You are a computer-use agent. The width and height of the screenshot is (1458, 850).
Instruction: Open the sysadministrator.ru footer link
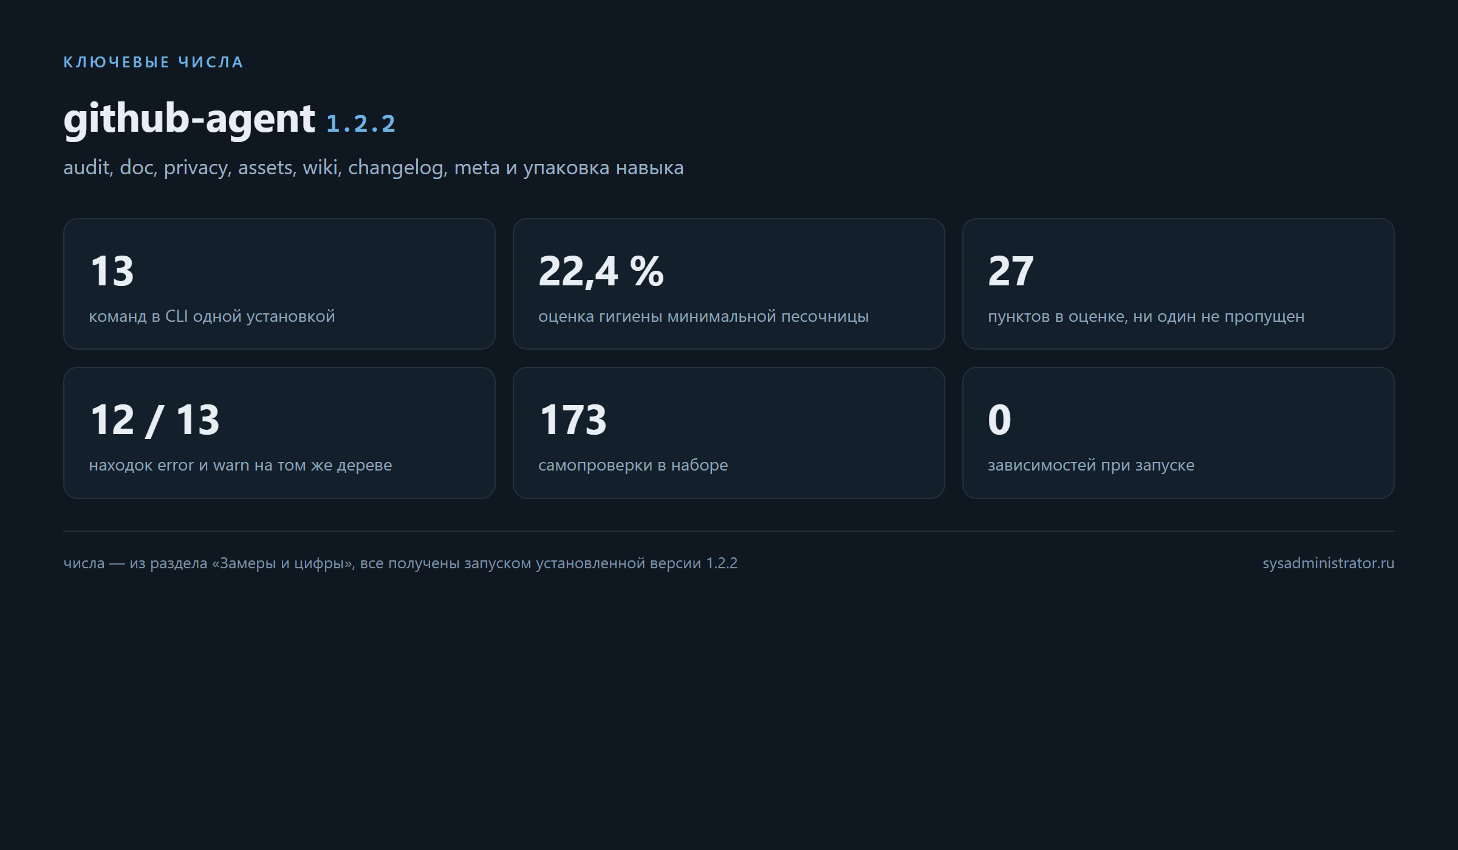coord(1329,563)
